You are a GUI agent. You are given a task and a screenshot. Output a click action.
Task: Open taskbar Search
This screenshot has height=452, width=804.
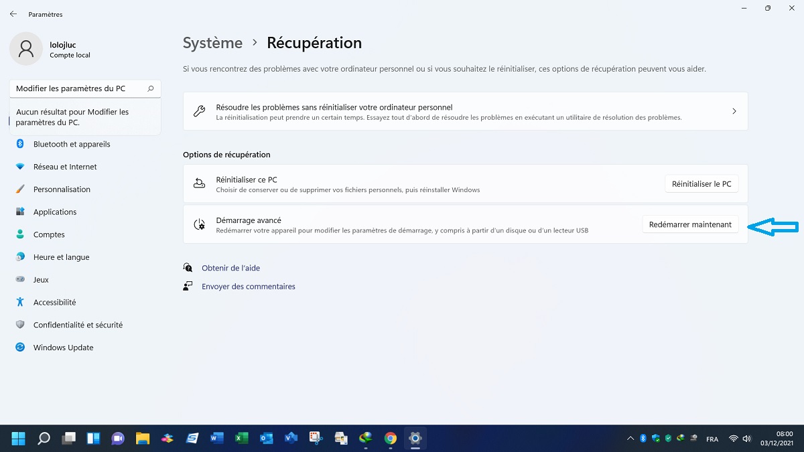click(44, 439)
